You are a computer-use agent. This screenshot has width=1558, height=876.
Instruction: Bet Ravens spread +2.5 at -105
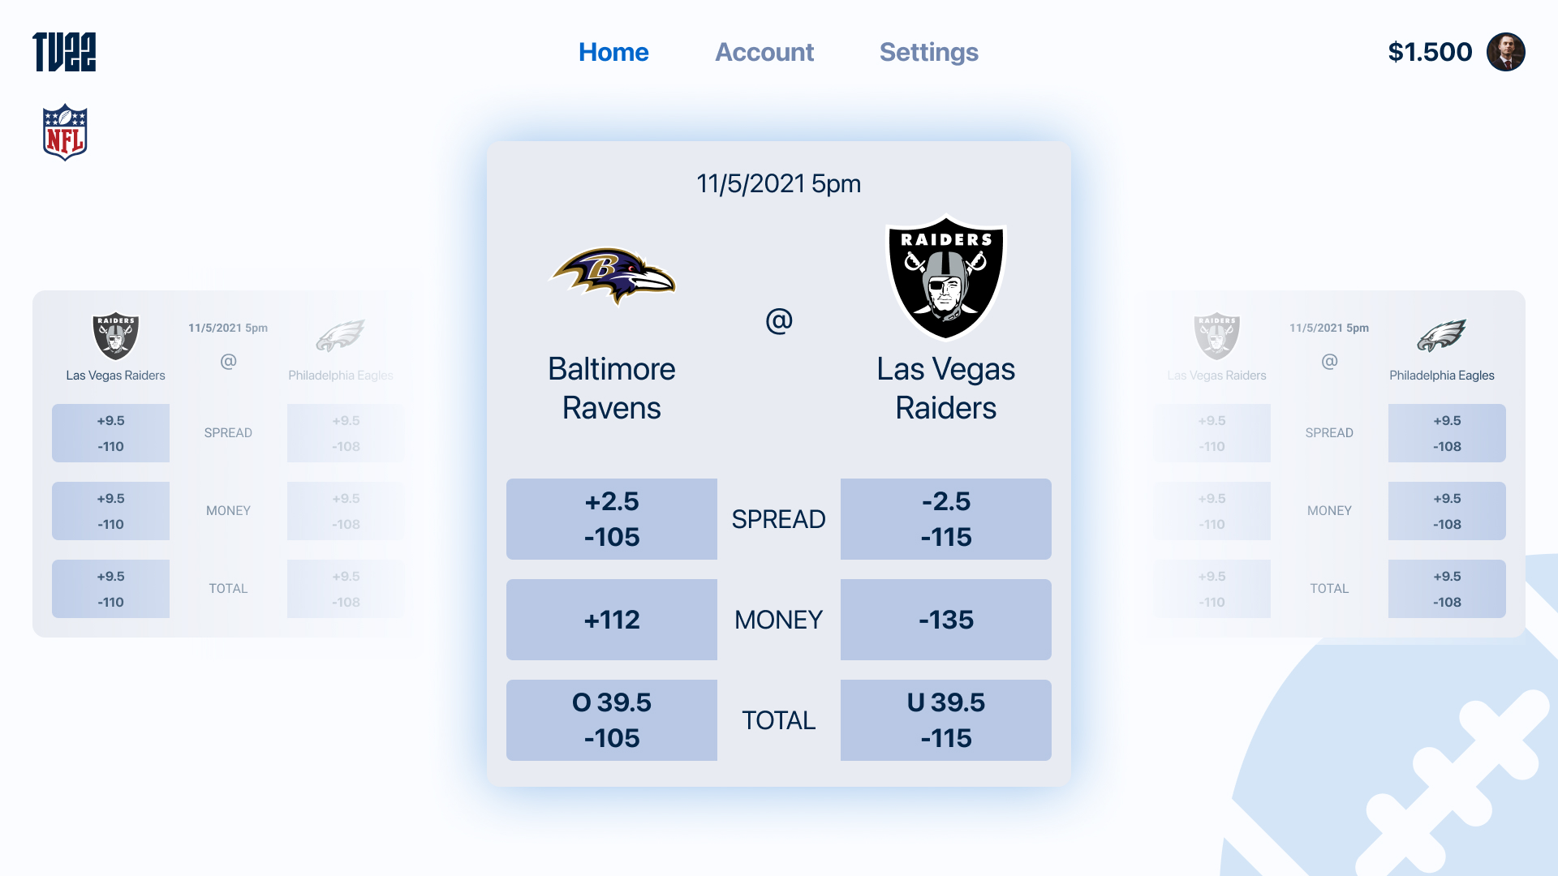coord(612,519)
